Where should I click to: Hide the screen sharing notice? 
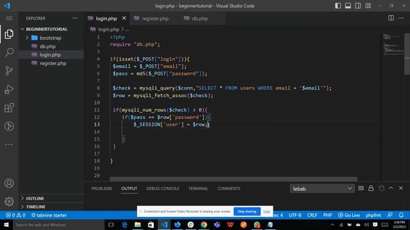tap(266, 211)
